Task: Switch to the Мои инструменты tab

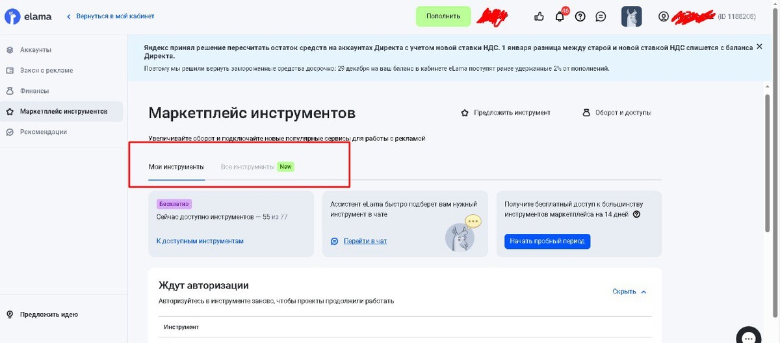Action: tap(176, 167)
